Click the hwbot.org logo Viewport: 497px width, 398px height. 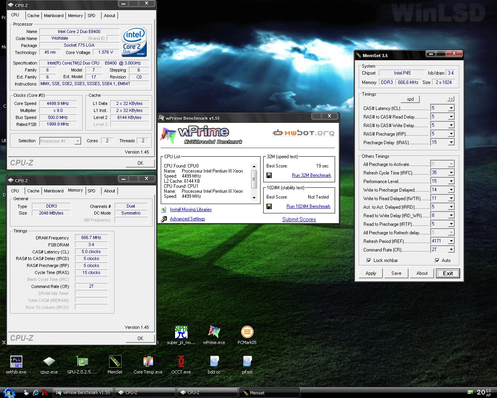(x=303, y=133)
